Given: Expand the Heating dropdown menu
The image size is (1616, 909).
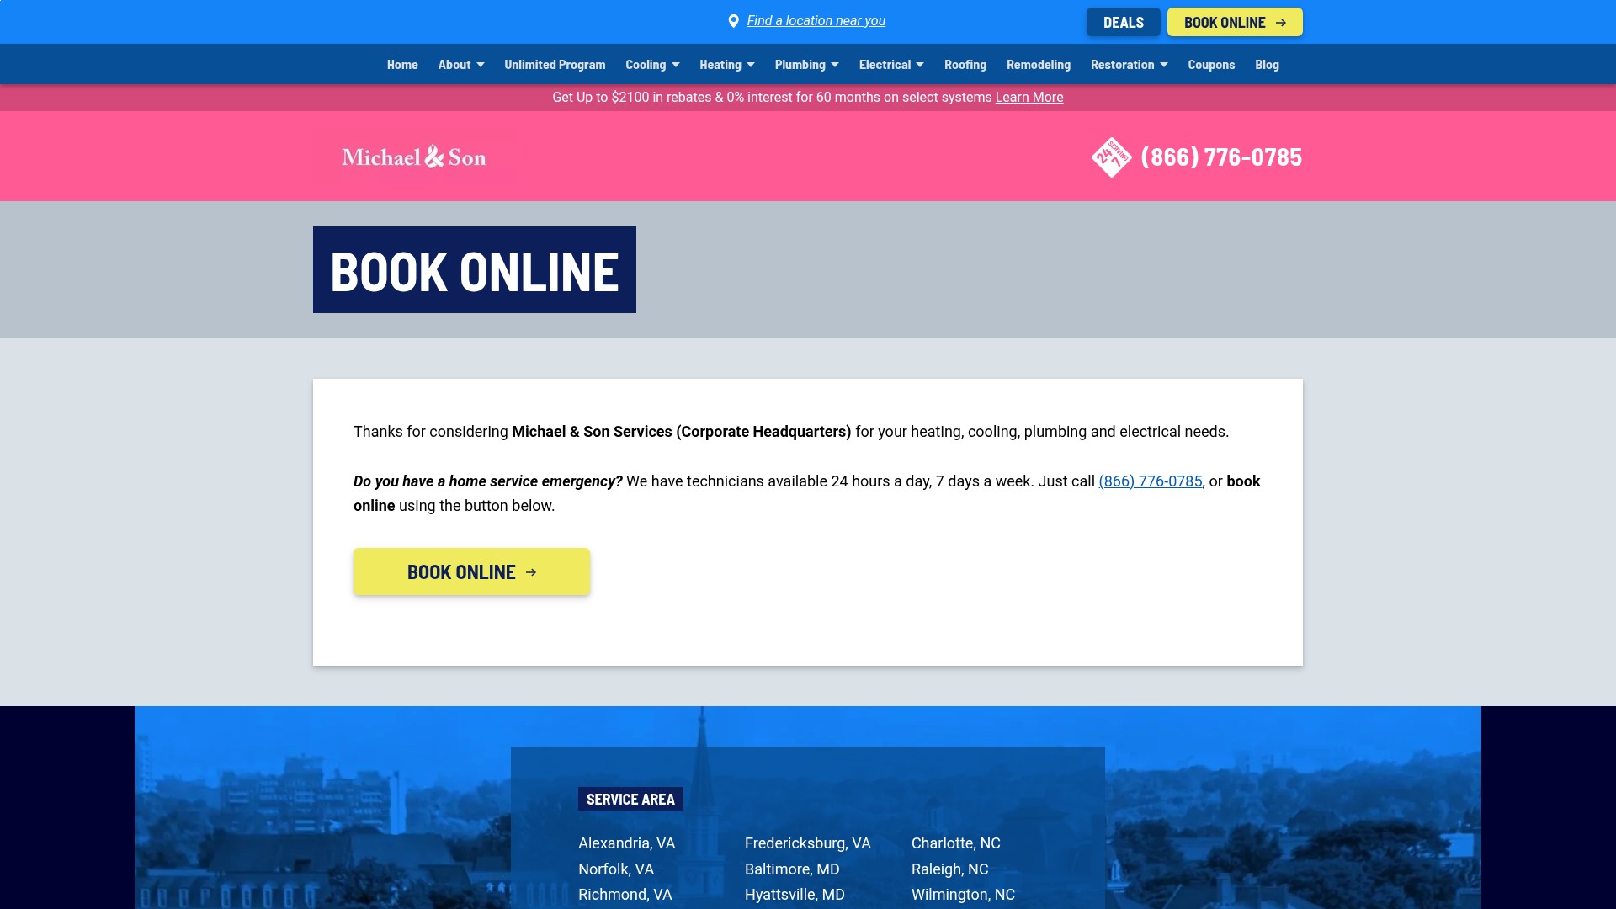Looking at the screenshot, I should tap(727, 65).
